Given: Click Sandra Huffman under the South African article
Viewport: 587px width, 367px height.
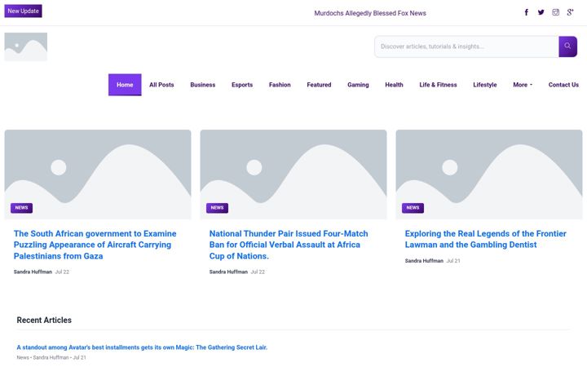Looking at the screenshot, I should 33,272.
